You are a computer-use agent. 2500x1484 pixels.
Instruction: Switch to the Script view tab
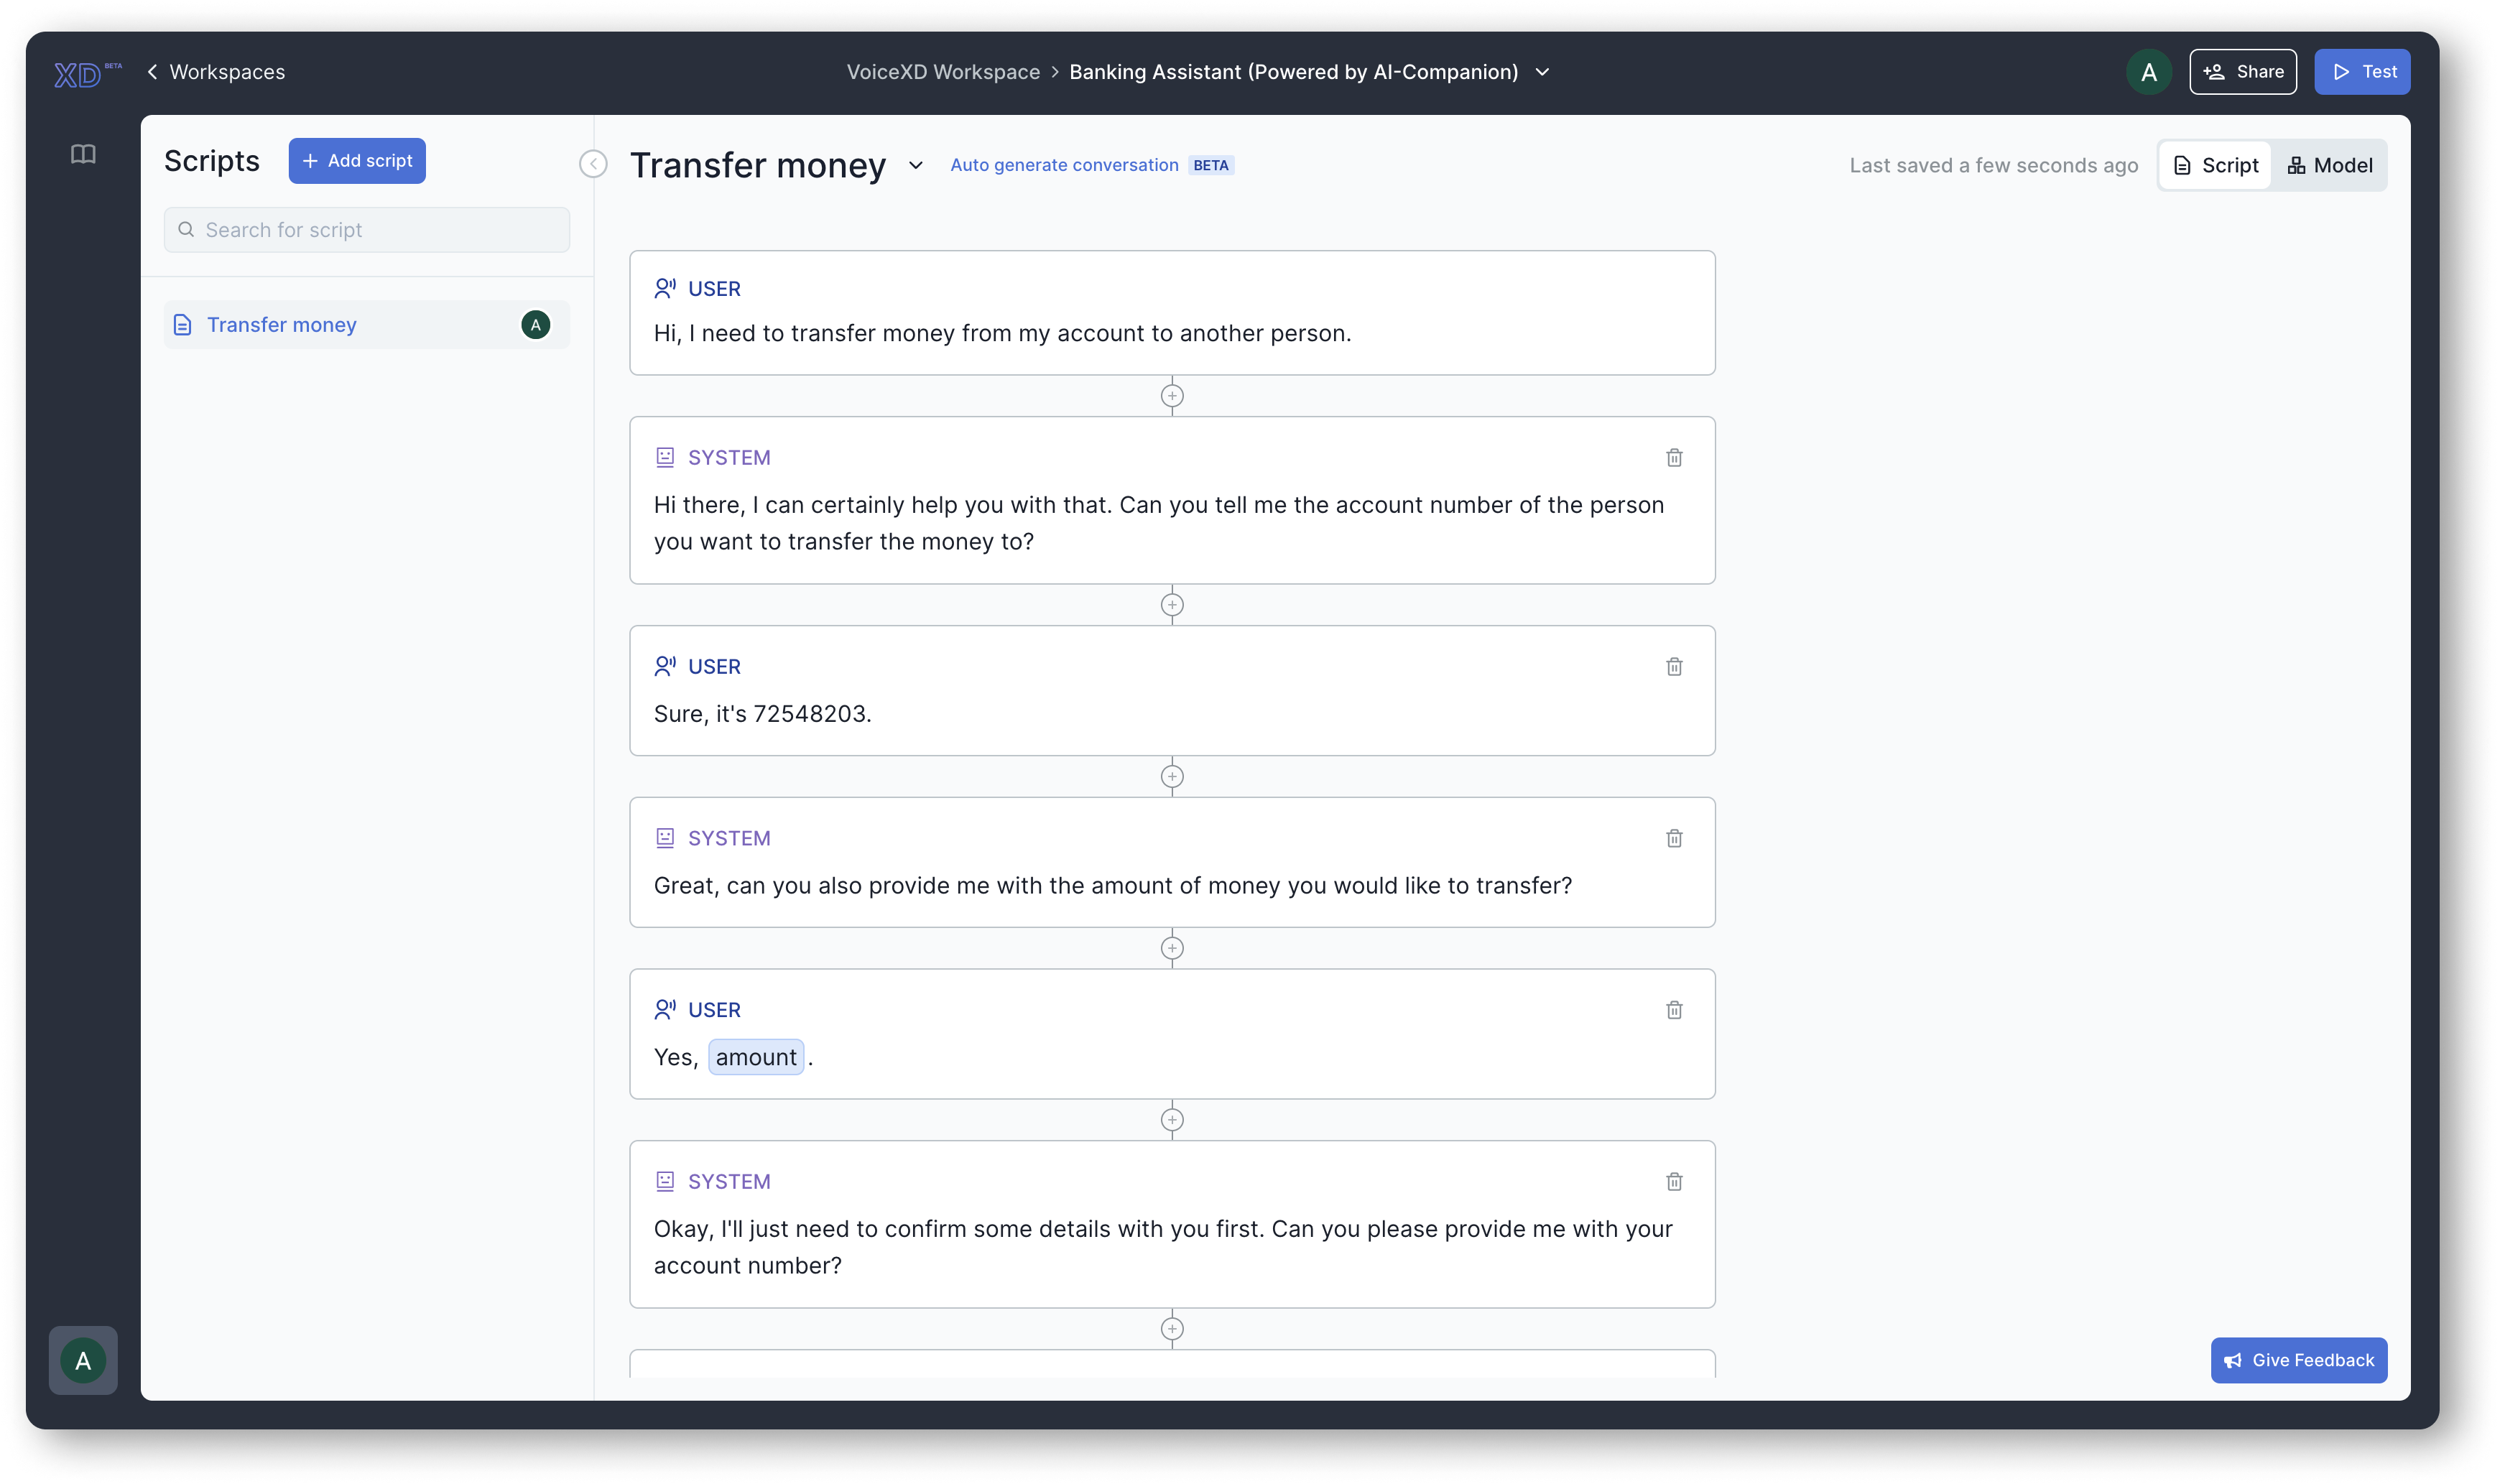click(x=2215, y=166)
